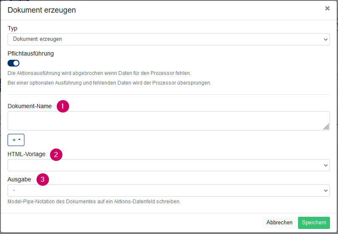The width and height of the screenshot is (338, 234).
Task: Click the Dokument-Name field label
Action: [30, 106]
